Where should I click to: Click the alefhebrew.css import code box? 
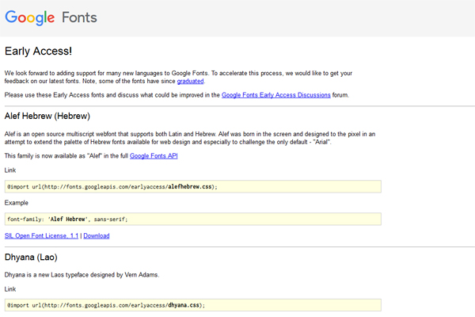193,186
